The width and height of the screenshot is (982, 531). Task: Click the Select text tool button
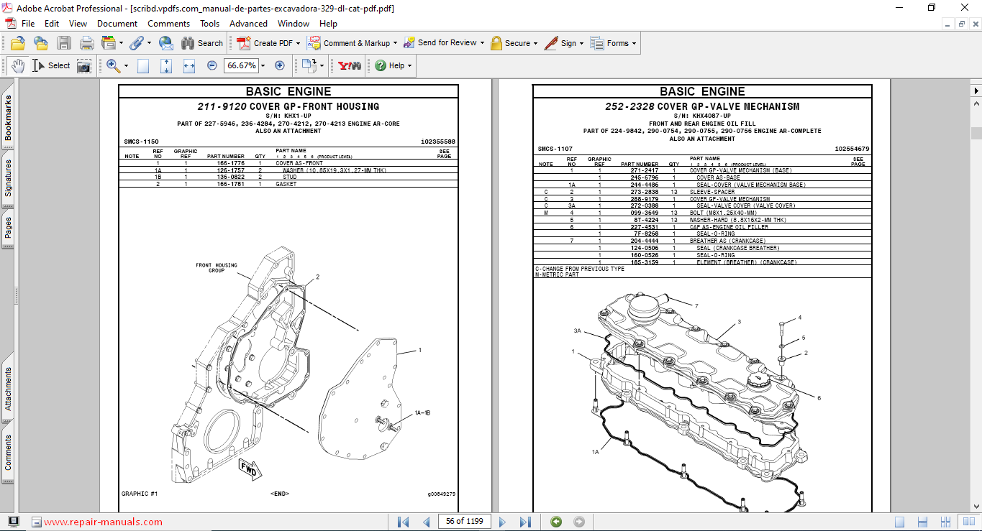[51, 65]
